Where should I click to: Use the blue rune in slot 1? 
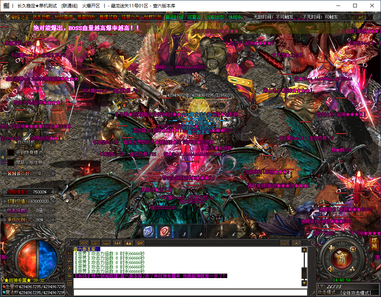tap(149, 231)
